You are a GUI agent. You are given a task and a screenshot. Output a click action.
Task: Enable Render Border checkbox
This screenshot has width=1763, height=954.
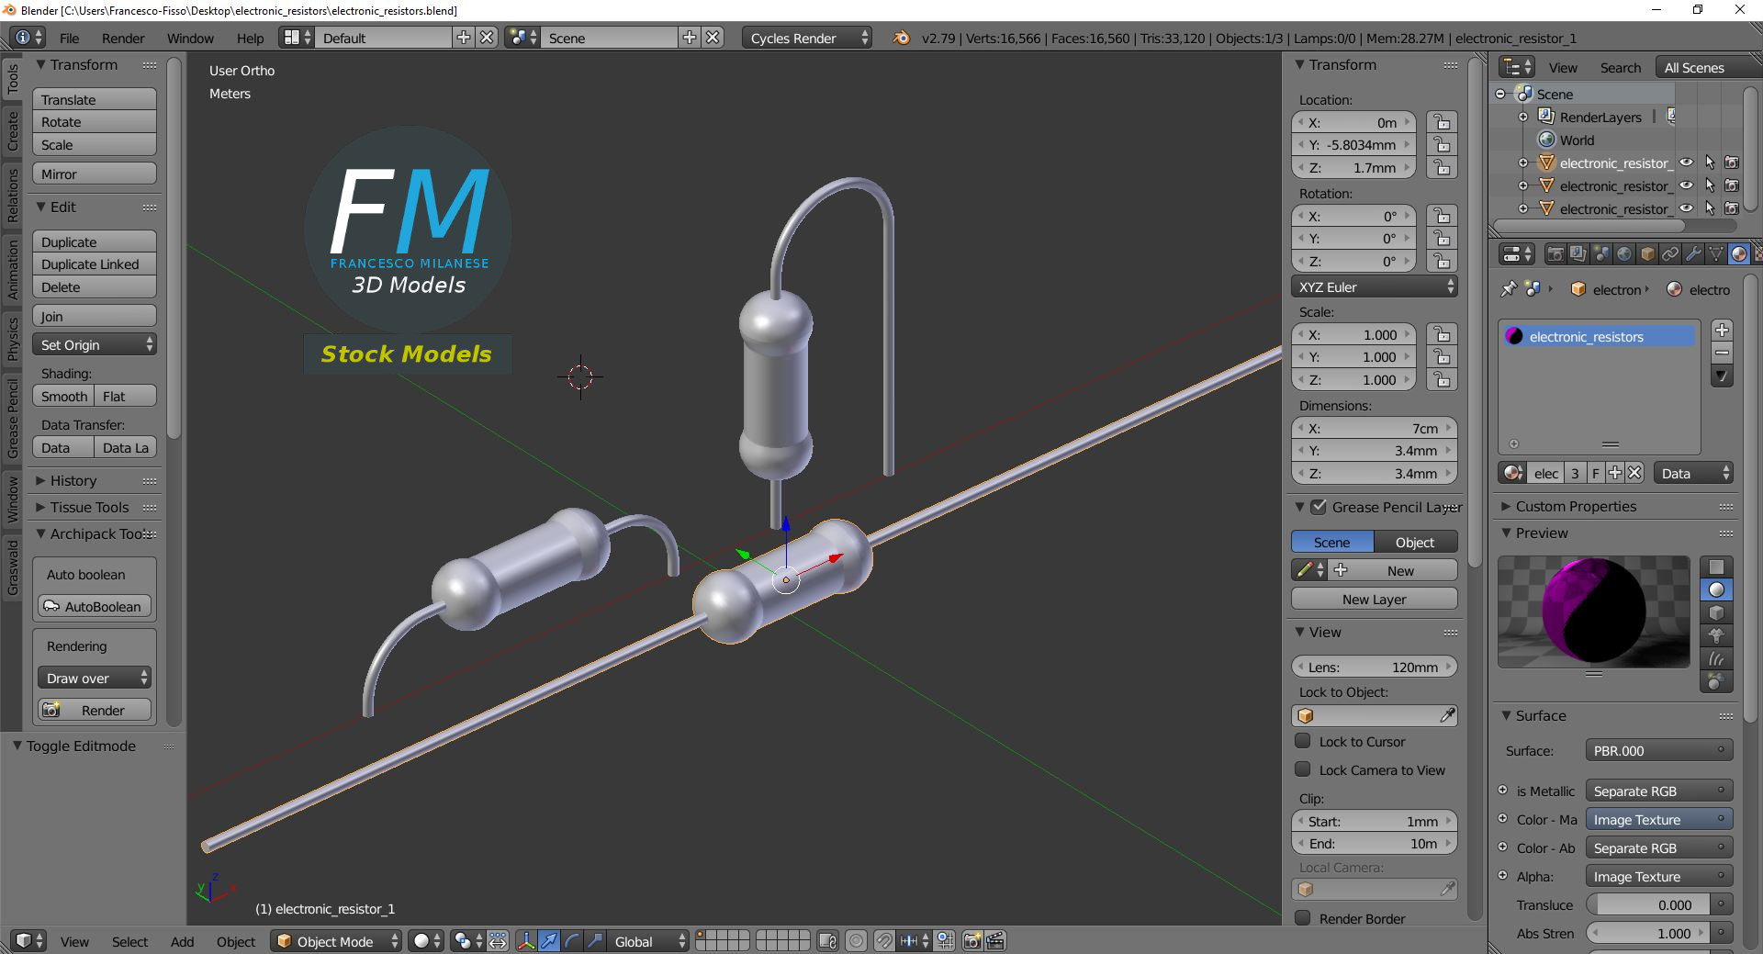[1302, 918]
